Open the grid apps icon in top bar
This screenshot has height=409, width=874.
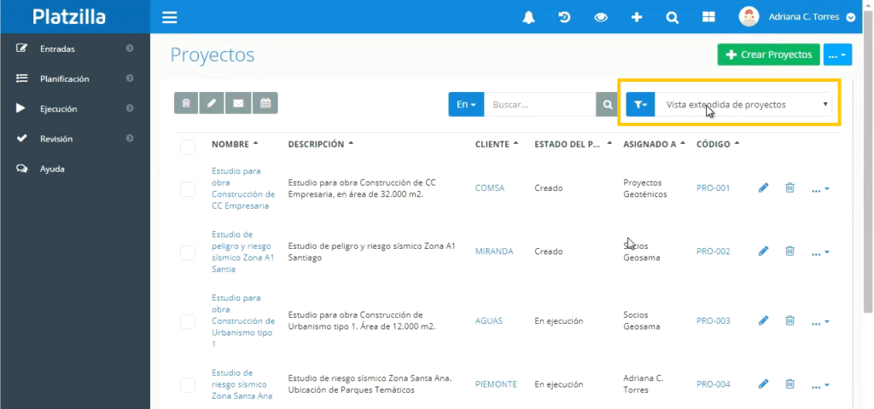coord(708,17)
